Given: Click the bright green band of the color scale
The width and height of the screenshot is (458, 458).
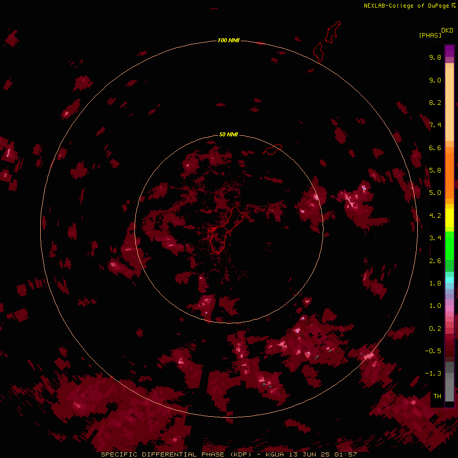Looking at the screenshot, I should [x=449, y=245].
